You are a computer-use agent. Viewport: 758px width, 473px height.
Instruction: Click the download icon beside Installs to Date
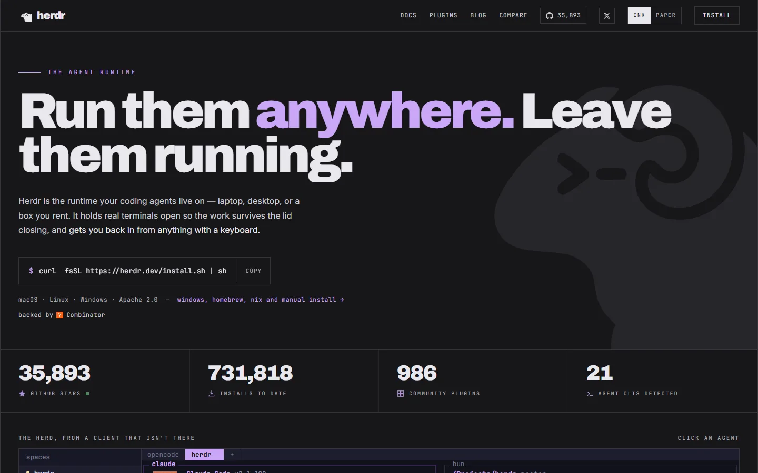pos(212,394)
